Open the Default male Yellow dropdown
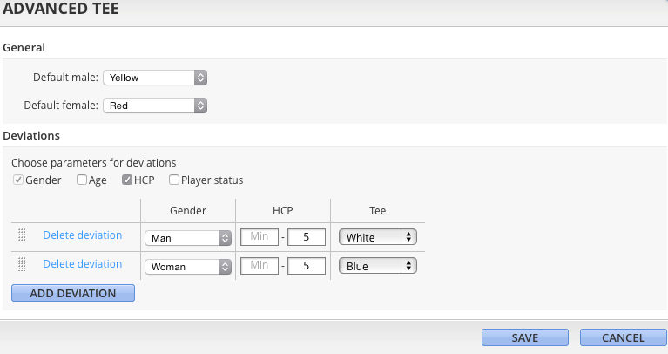This screenshot has width=668, height=354. tap(155, 78)
